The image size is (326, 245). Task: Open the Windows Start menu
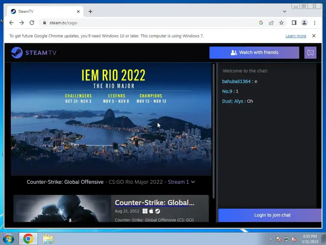click(x=9, y=239)
